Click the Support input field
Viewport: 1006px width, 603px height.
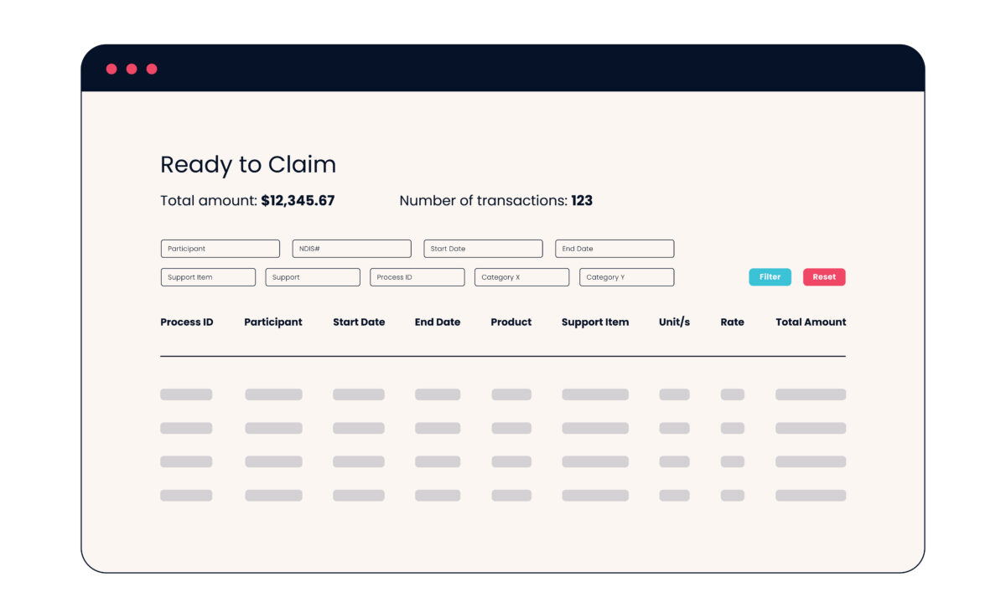tap(313, 276)
